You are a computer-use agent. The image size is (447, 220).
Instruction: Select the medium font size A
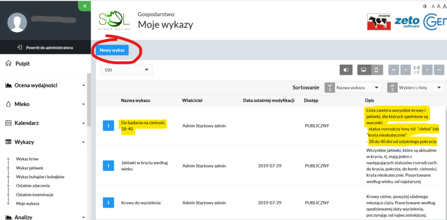pos(438,6)
